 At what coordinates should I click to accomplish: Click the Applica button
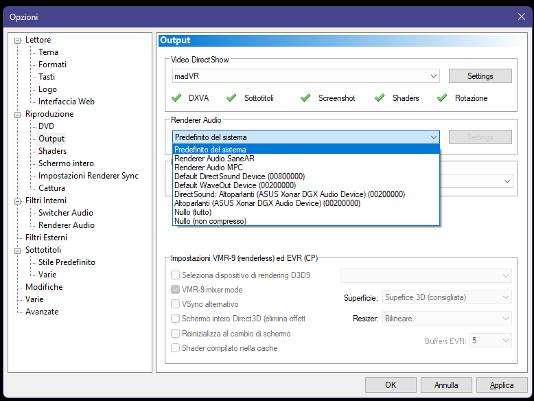coord(502,385)
